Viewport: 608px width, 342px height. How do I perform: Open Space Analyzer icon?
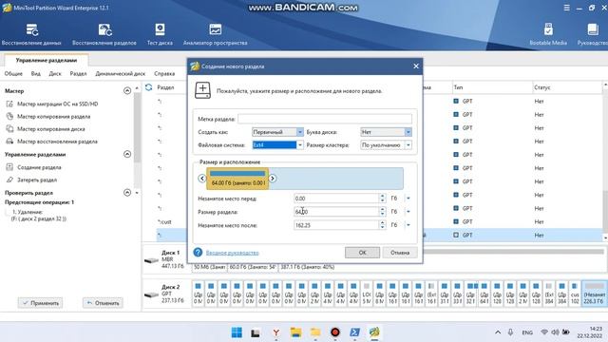216,29
